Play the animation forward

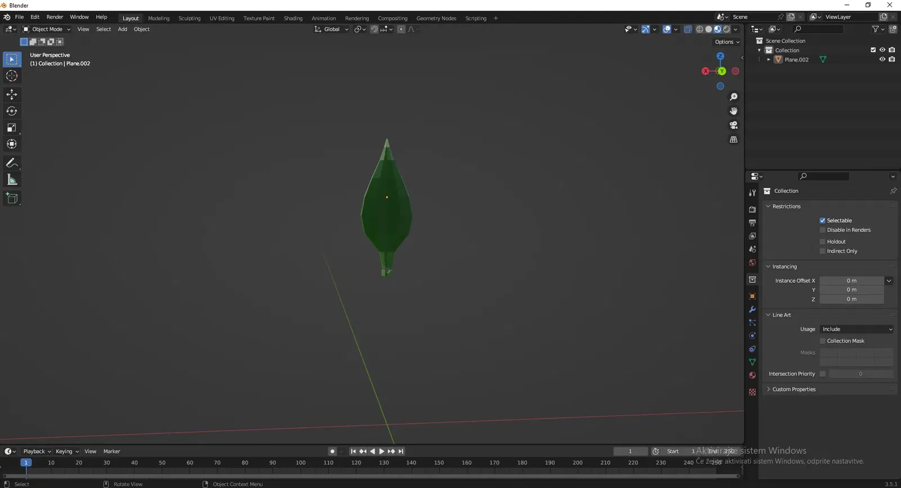[x=382, y=451]
